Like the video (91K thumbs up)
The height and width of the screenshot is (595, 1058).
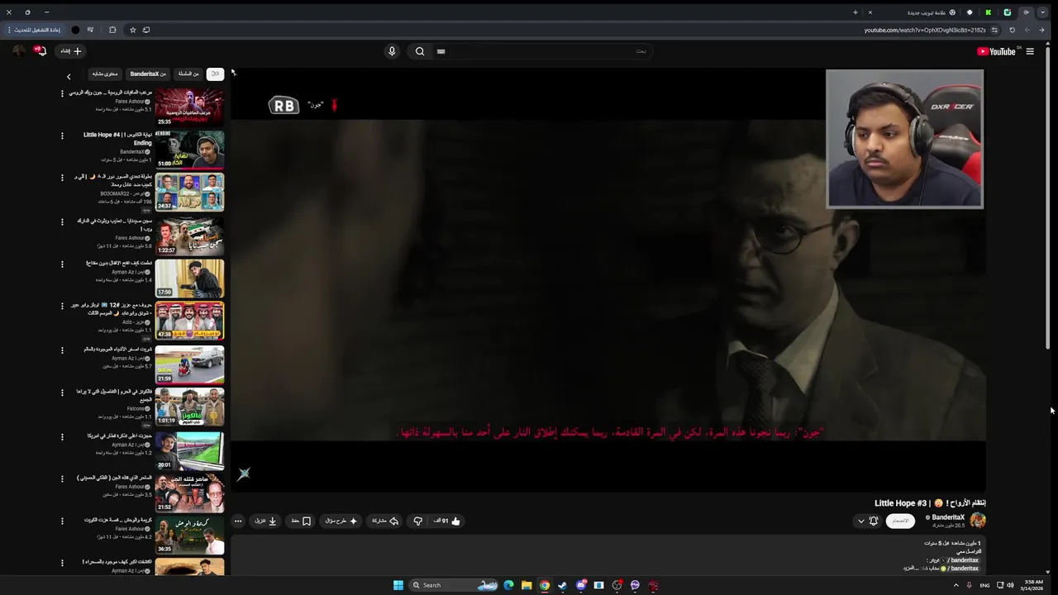pyautogui.click(x=447, y=521)
